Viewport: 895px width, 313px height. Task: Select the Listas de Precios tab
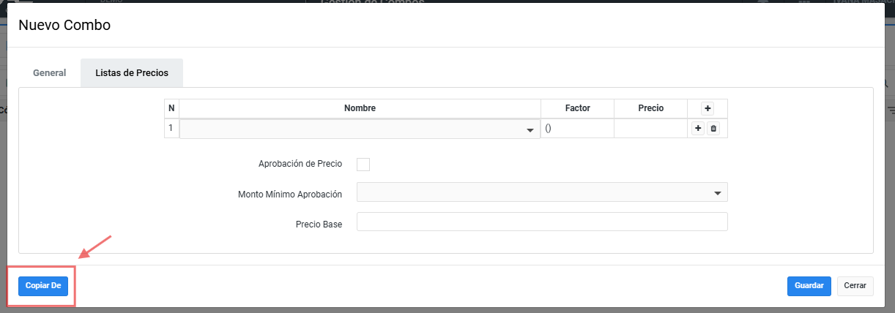click(x=132, y=73)
